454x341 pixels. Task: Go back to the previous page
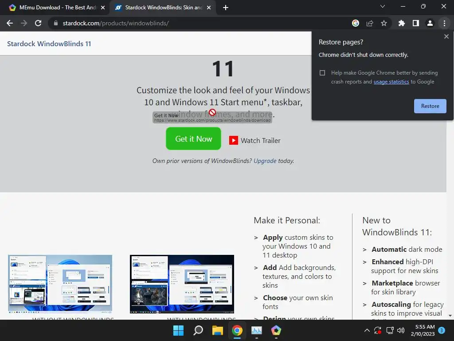[x=10, y=23]
